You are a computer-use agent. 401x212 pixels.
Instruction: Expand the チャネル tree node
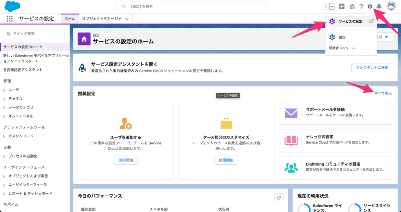click(x=4, y=99)
